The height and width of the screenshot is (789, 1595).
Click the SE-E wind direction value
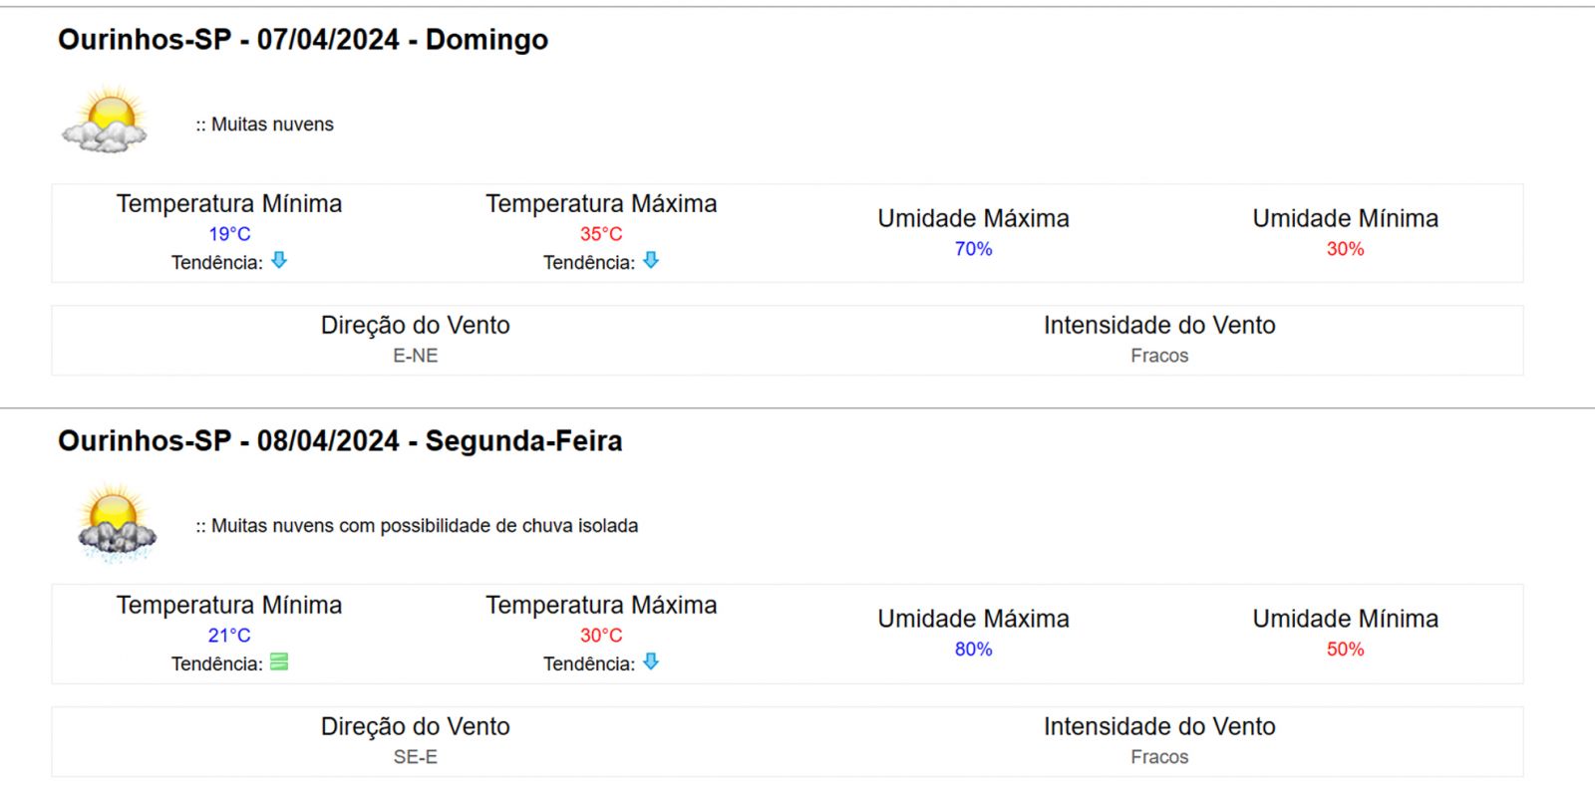click(x=416, y=757)
